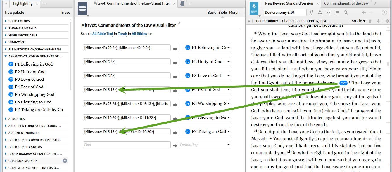
Task: Jump to previous article with up arrow
Action: coord(370,21)
